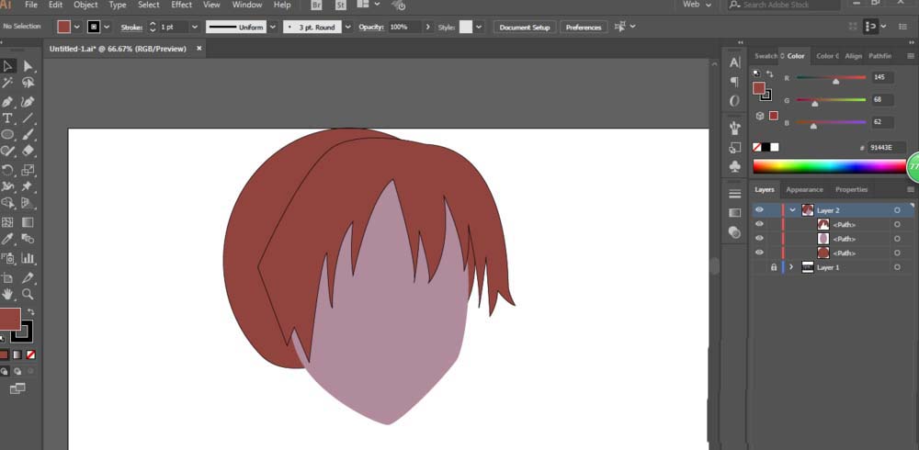Select the Paintbrush tool
Viewport: 919px width, 450px height.
click(28, 134)
